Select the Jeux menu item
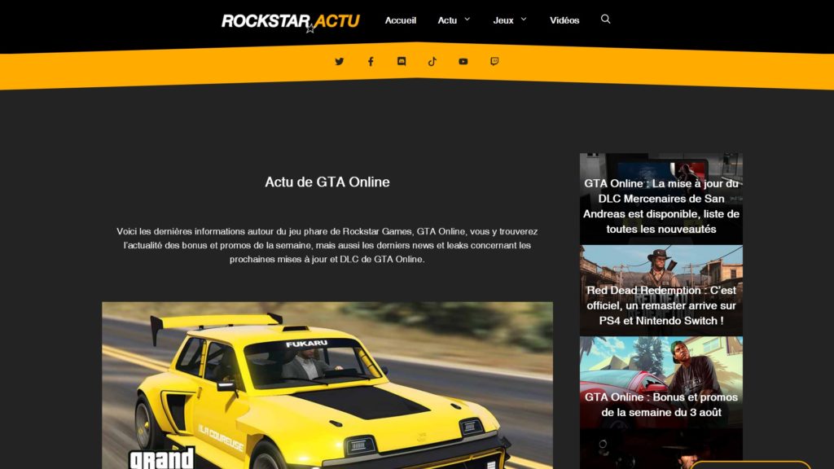The height and width of the screenshot is (469, 834). click(x=503, y=20)
